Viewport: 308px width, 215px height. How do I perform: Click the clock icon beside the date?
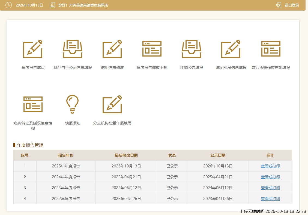[8, 5]
